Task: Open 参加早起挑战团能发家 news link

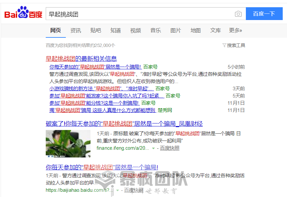Action: 107,96
